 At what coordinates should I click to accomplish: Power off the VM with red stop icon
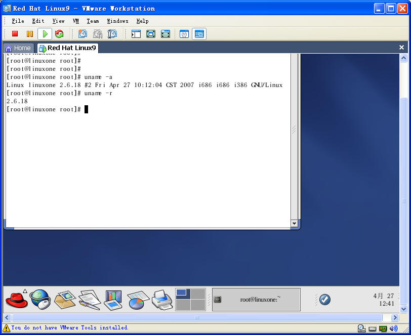15,34
